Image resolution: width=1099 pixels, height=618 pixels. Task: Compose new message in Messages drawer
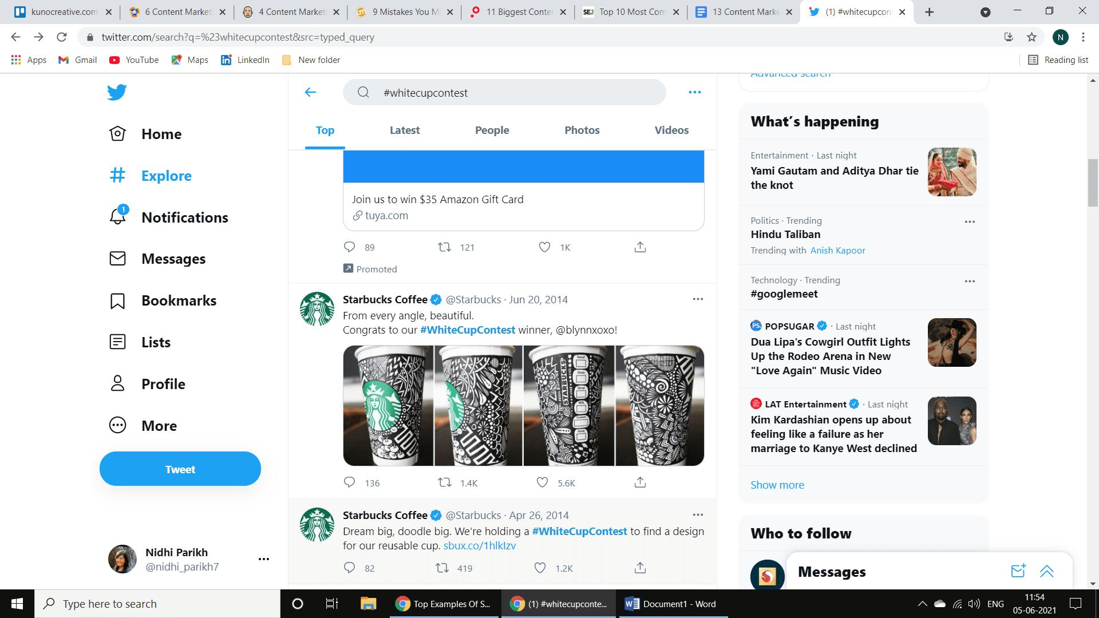coord(1018,571)
